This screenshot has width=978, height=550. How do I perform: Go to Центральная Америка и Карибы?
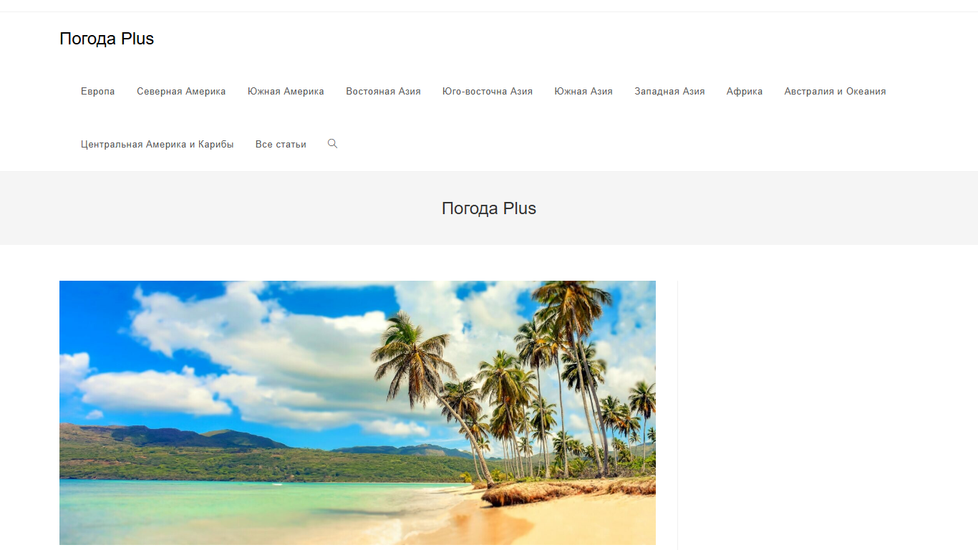click(158, 145)
